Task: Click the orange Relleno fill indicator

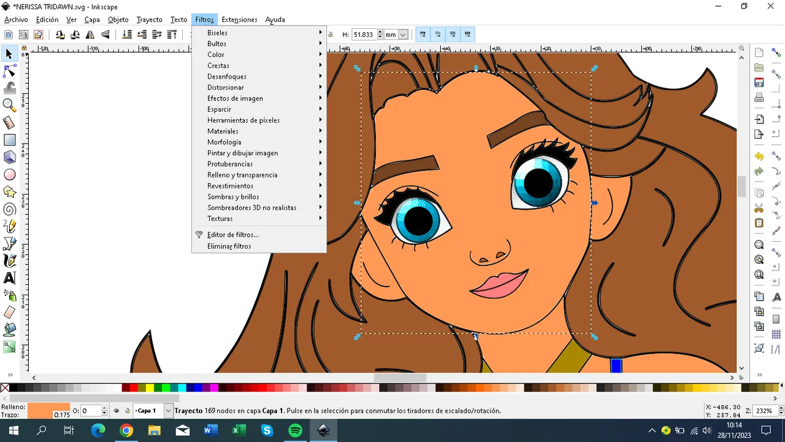Action: click(x=49, y=407)
